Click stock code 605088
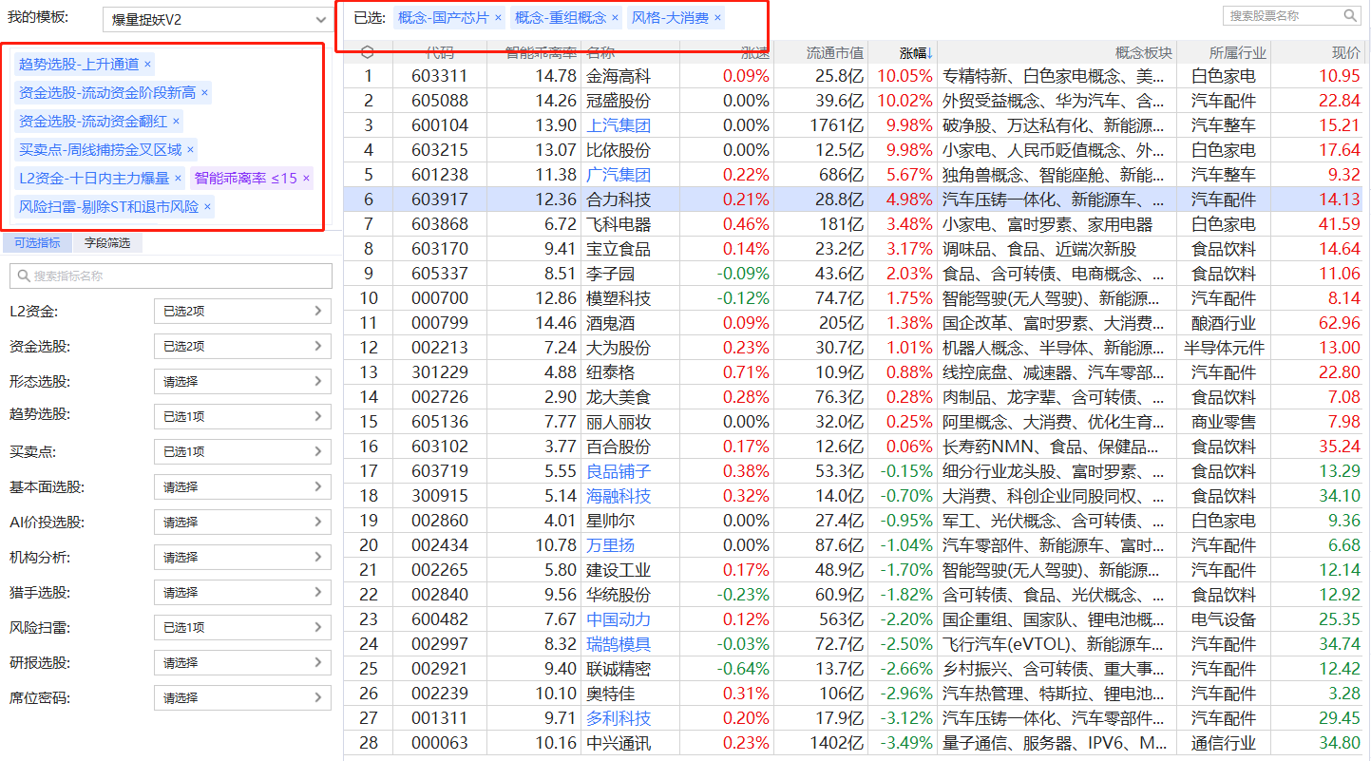This screenshot has width=1371, height=761. pos(439,101)
